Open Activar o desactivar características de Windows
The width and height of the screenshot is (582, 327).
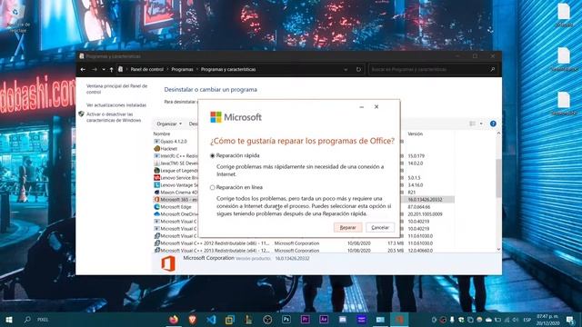click(114, 117)
